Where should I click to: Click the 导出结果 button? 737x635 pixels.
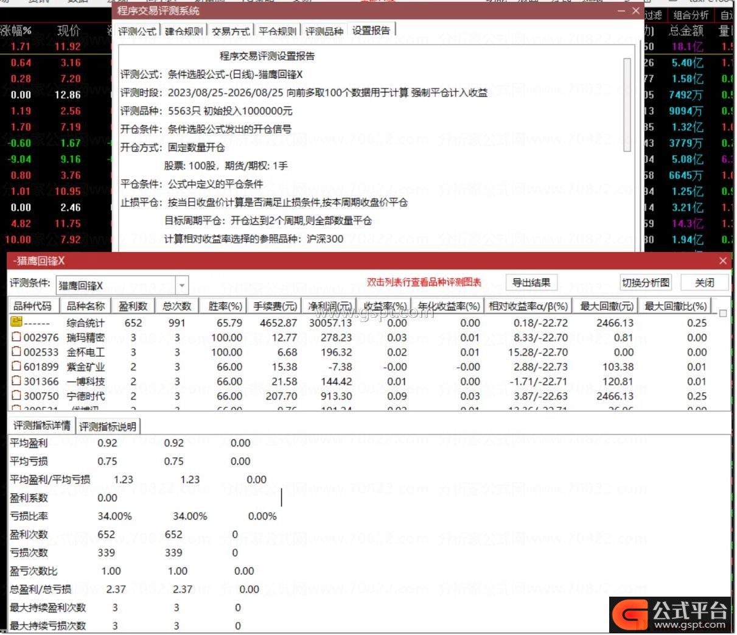click(x=531, y=282)
